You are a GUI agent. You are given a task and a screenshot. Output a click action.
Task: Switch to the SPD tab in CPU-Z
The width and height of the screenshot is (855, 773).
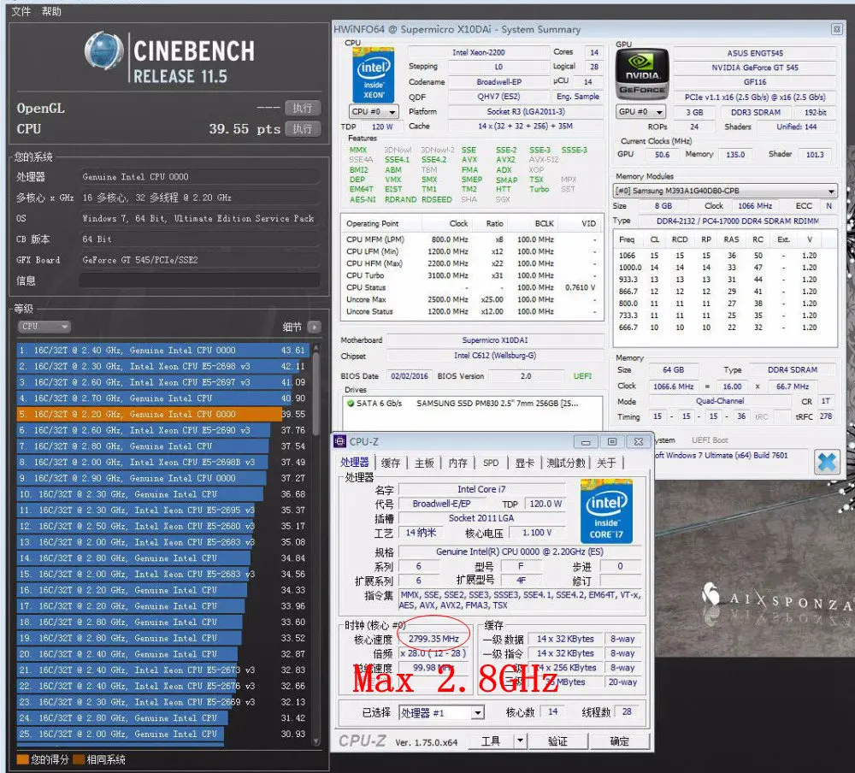[x=490, y=462]
